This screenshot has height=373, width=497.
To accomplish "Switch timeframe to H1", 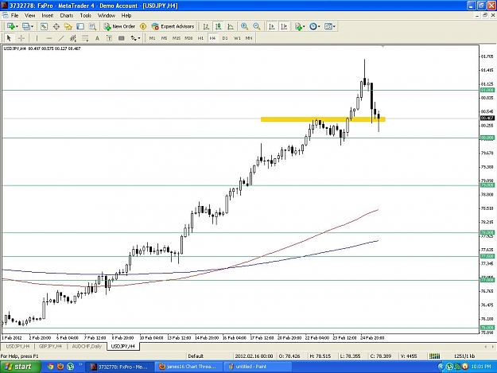I will tap(200, 38).
